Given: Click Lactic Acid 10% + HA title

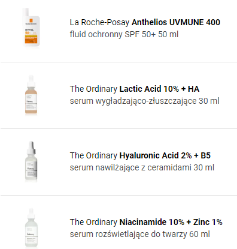Looking at the screenshot, I should [159, 89].
